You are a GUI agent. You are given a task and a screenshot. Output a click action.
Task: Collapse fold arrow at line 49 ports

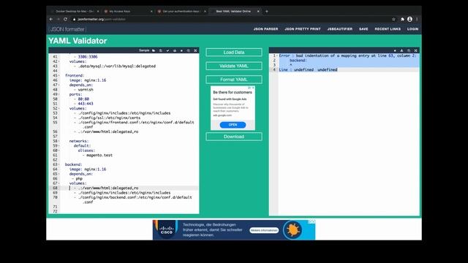(x=58, y=94)
